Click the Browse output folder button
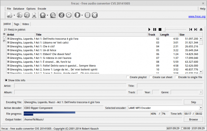207x131 pixels. pyautogui.click(x=193, y=119)
